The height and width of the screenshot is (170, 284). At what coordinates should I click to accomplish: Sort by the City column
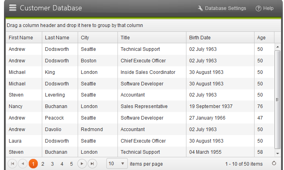pyautogui.click(x=85, y=38)
